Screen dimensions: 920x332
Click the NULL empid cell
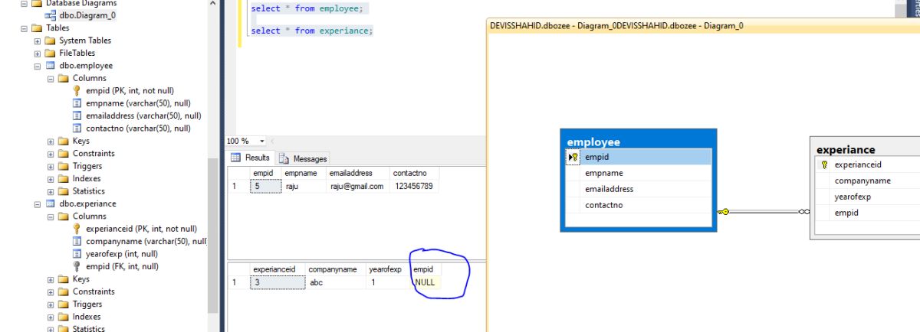(426, 282)
